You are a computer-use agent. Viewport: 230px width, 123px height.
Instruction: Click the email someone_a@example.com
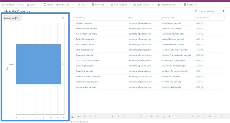coord(140,87)
